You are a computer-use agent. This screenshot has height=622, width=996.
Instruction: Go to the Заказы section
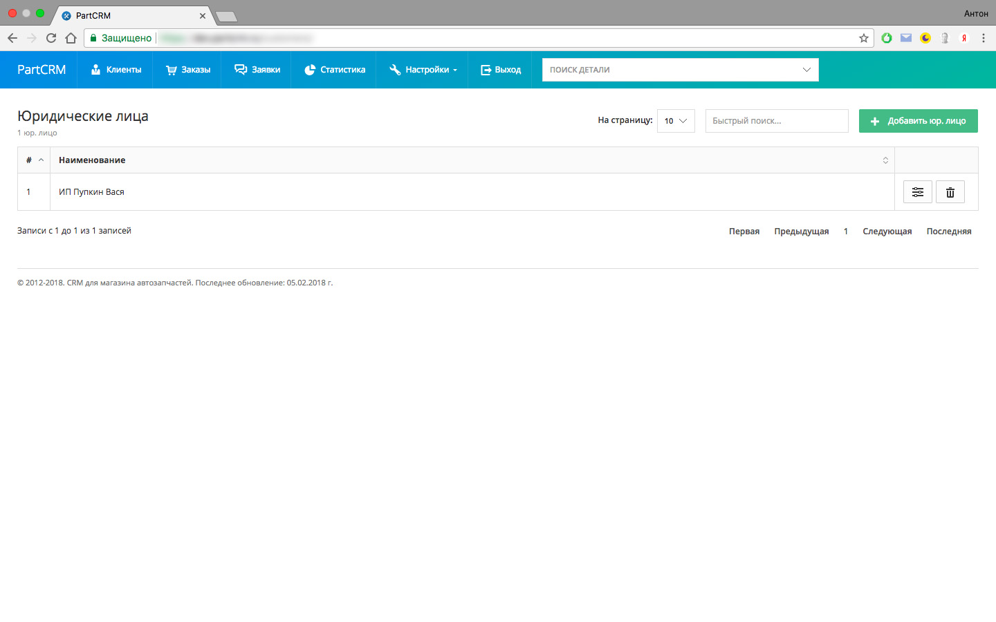coord(188,70)
